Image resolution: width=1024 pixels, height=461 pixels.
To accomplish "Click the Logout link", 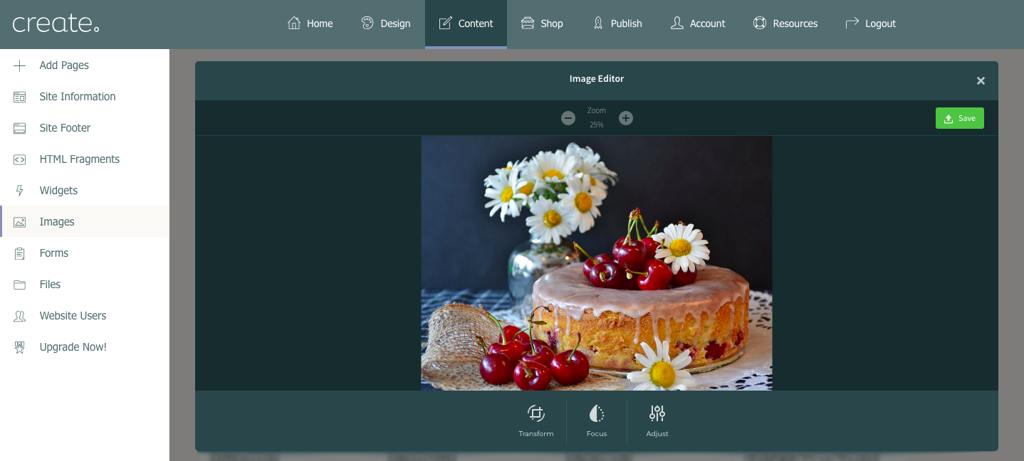I will [x=870, y=23].
